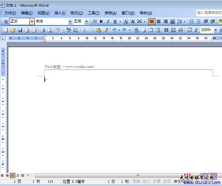Switch to Print Layout view button
The width and height of the screenshot is (222, 186).
click(12, 175)
